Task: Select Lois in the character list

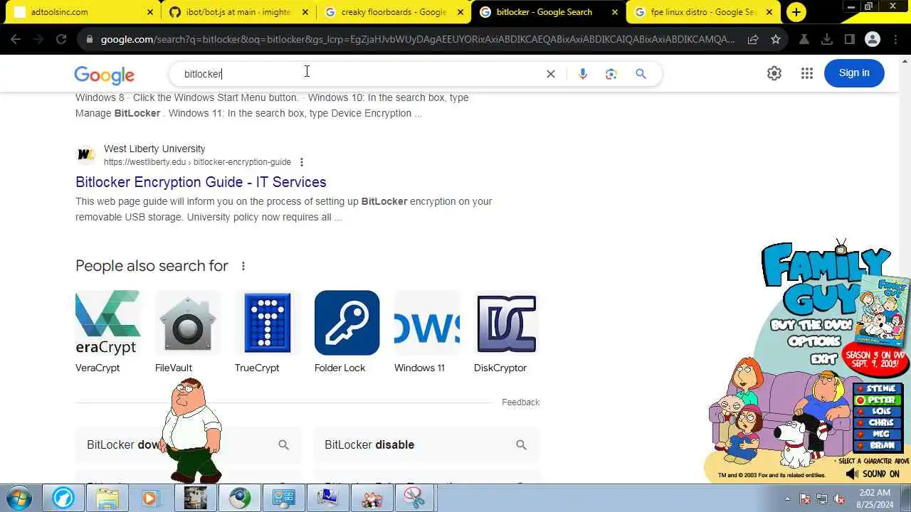Action: 877,412
